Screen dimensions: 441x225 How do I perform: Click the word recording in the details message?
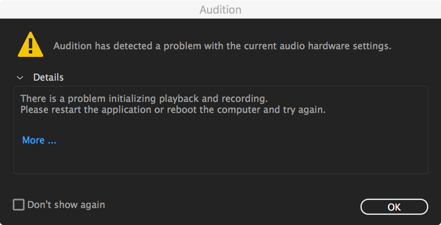click(x=246, y=99)
